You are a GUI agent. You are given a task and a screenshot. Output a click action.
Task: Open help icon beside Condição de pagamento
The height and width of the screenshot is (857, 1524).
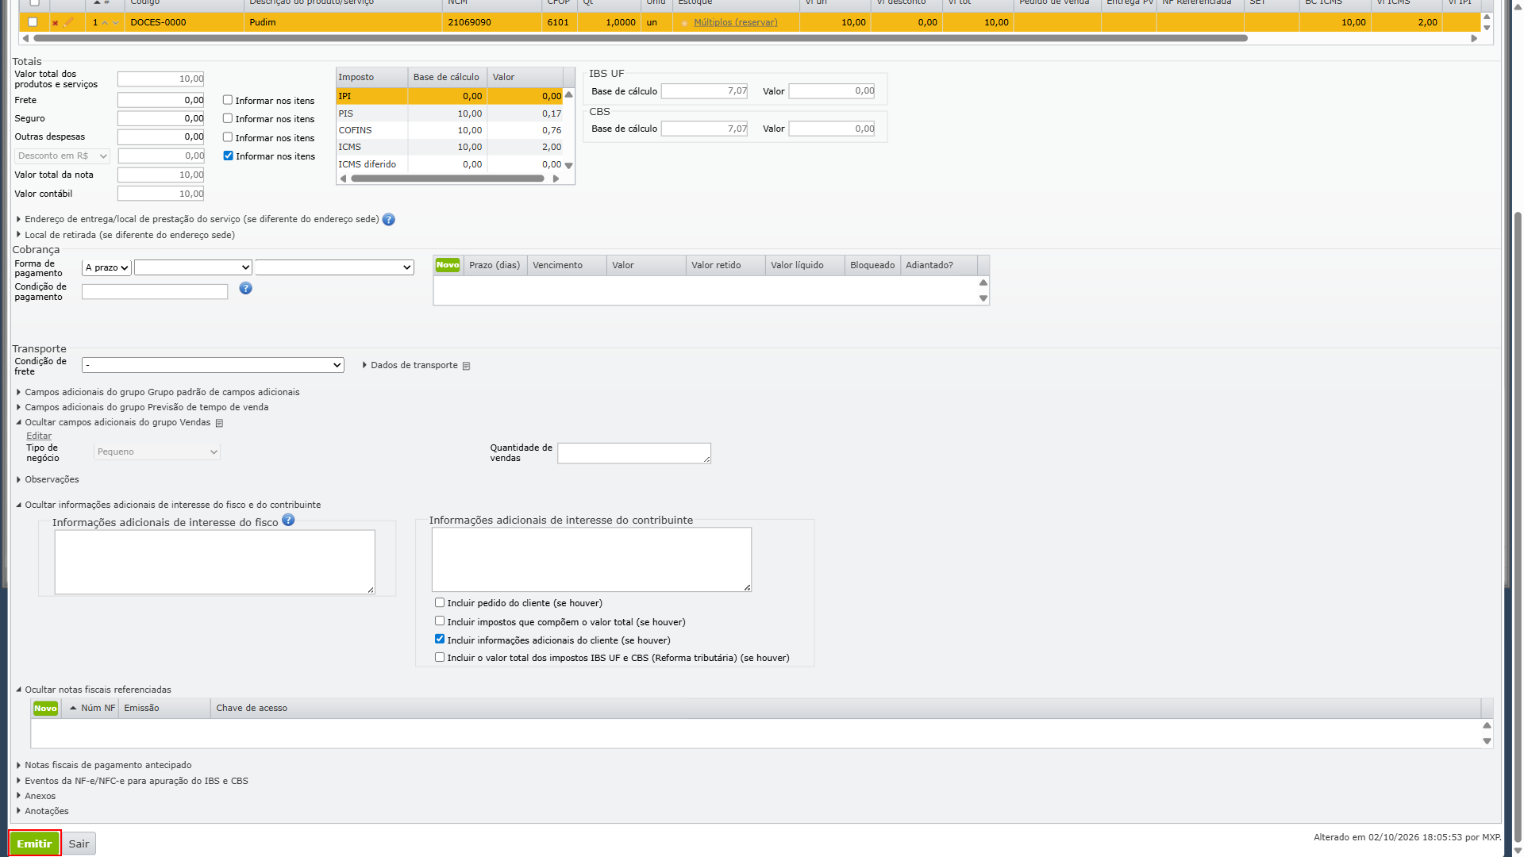(x=246, y=288)
